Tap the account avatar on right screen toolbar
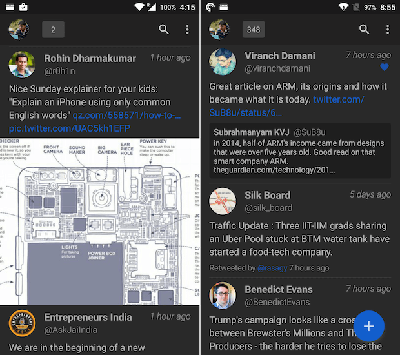Image resolution: width=400 pixels, height=355 pixels. 219,30
